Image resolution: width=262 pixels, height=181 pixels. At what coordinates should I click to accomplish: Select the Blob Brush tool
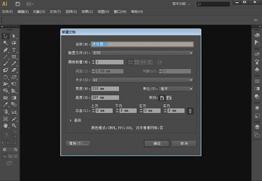pos(5,70)
